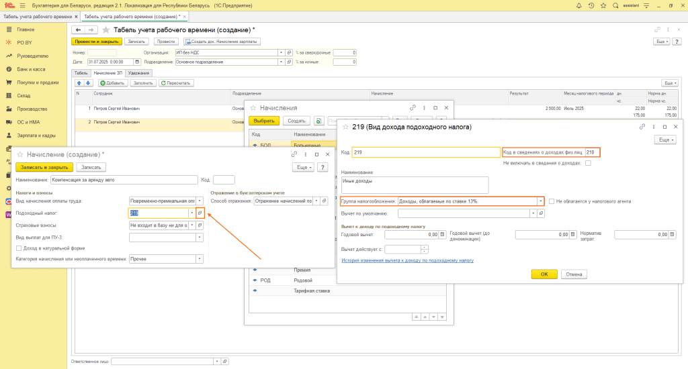Add timesheet document to favorites star
This screenshot has width=688, height=369.
point(105,30)
